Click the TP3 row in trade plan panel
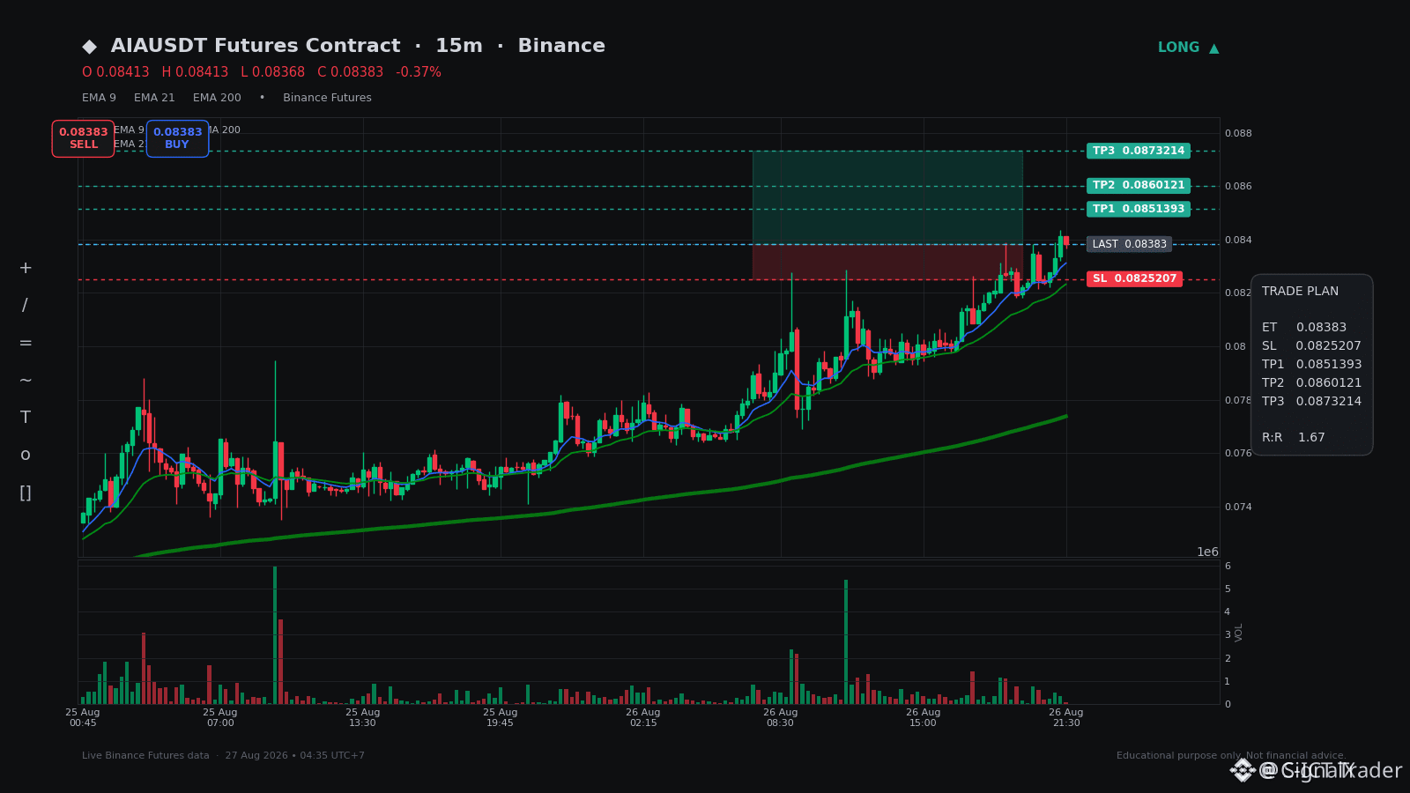The height and width of the screenshot is (793, 1410). click(1311, 402)
